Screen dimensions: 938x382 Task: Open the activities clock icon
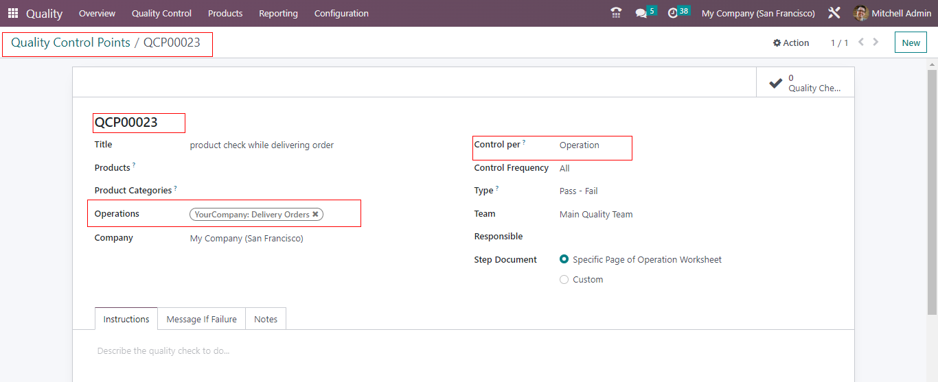click(x=673, y=13)
